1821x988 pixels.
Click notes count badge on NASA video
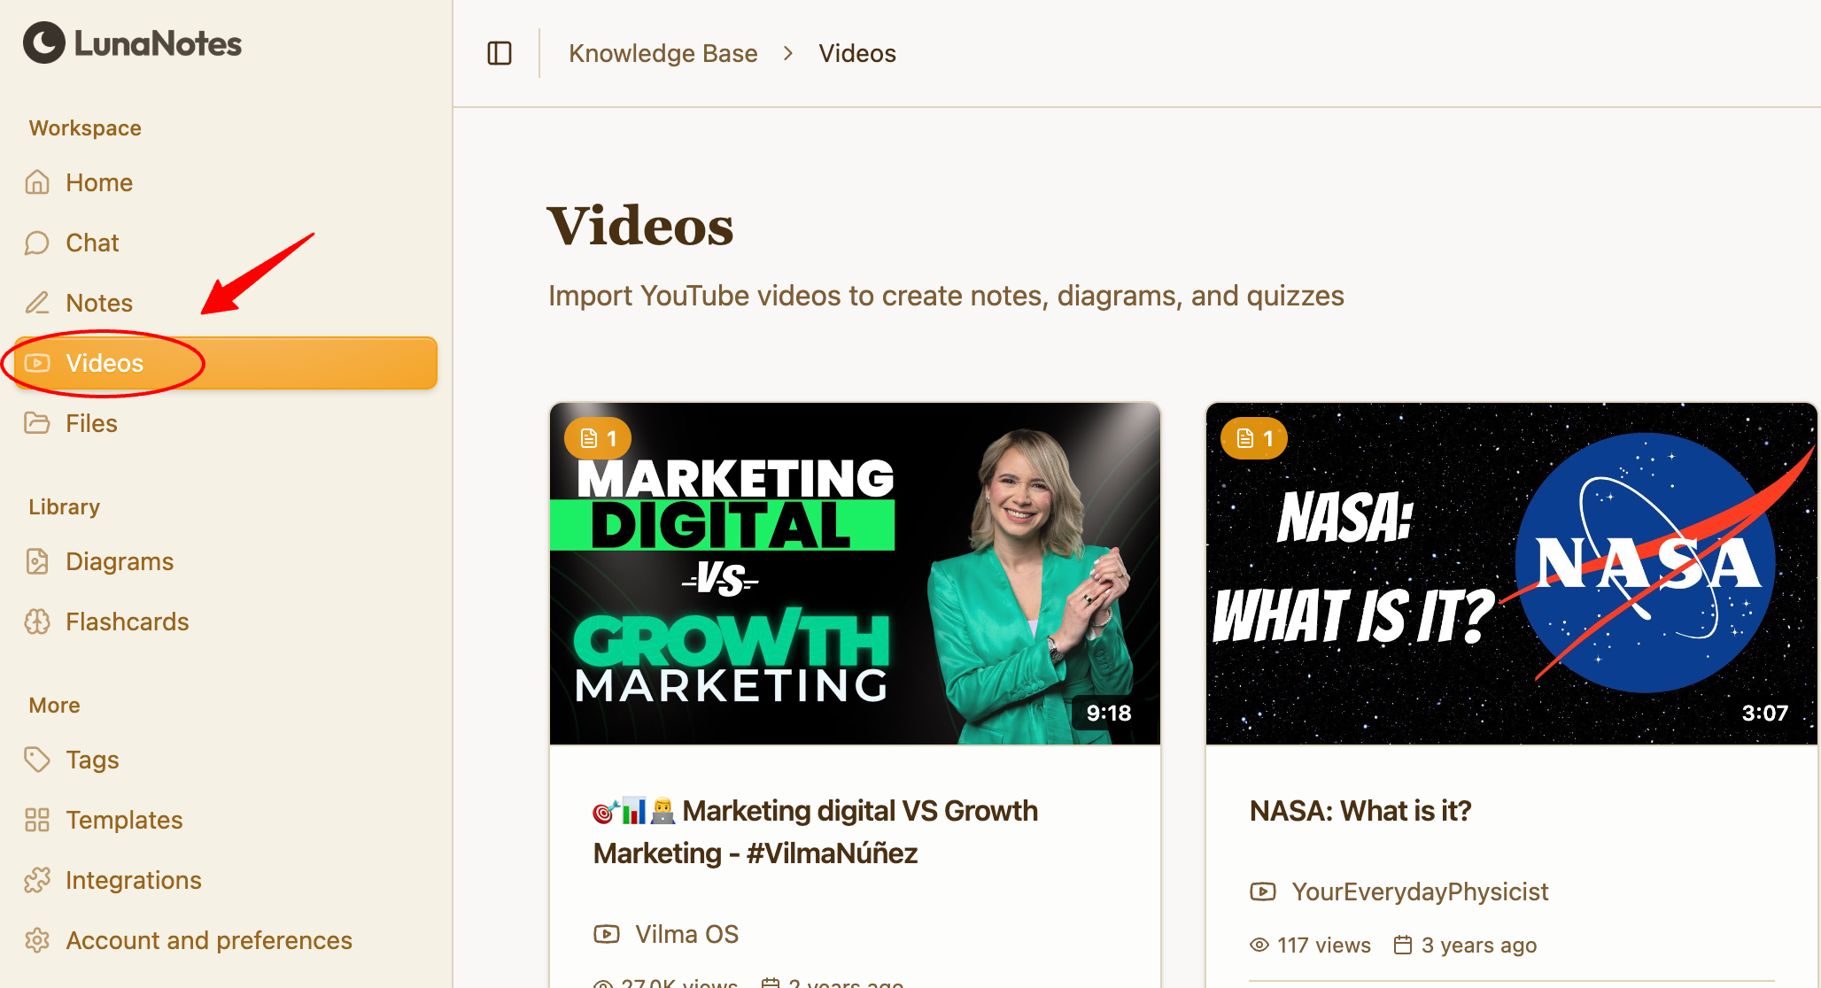coord(1254,438)
